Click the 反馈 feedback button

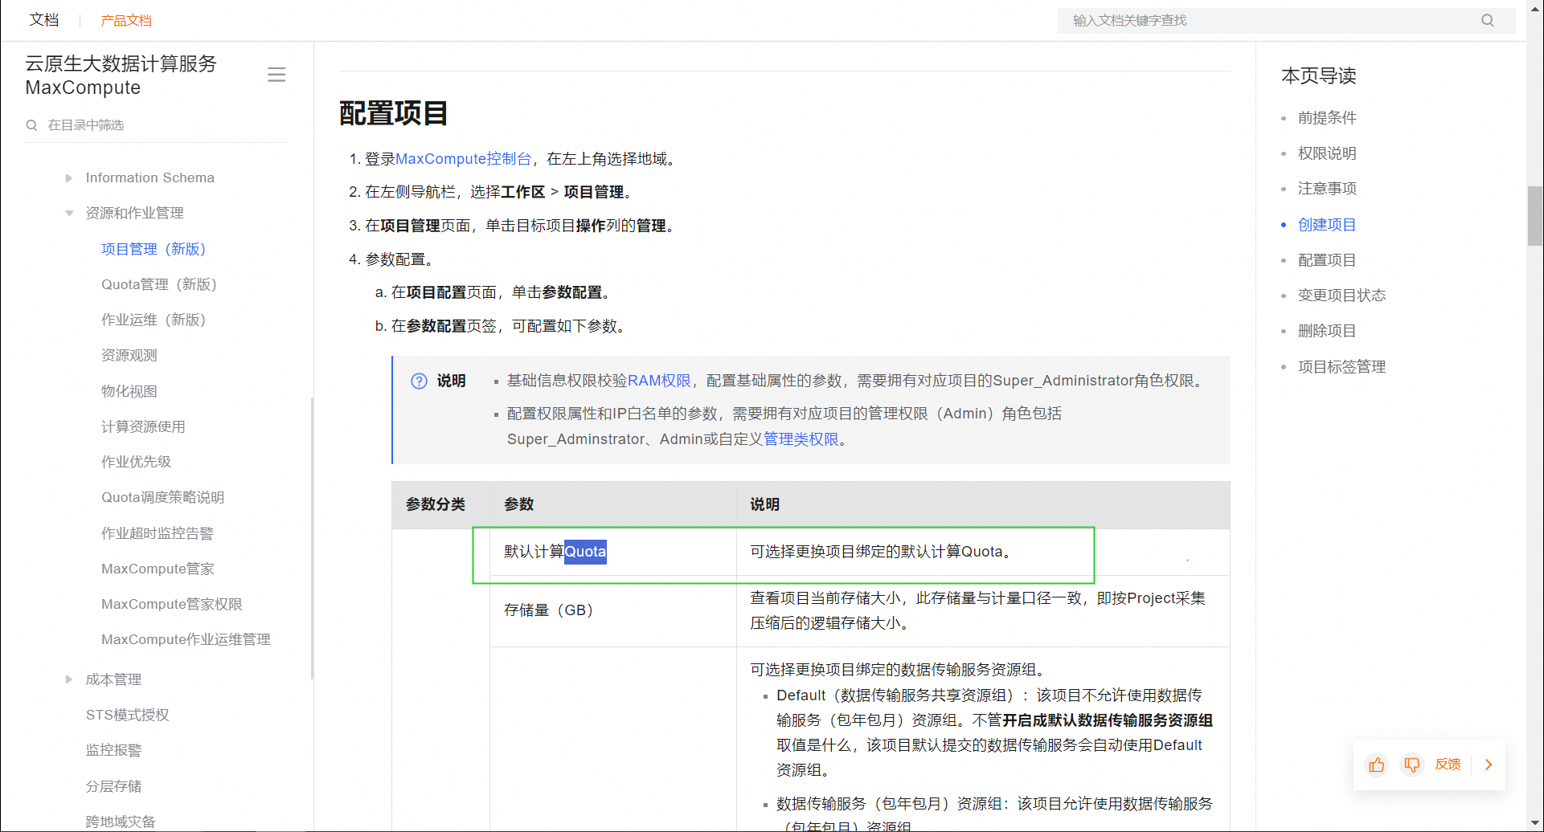pyautogui.click(x=1448, y=765)
